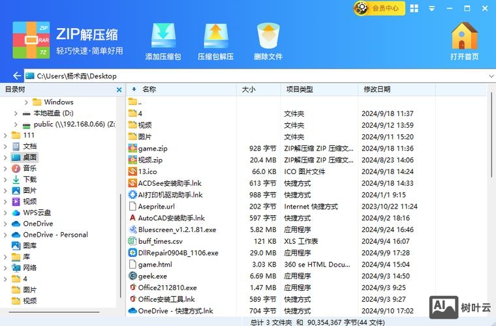Click the game.zip archive icon
This screenshot has width=496, height=326.
(x=132, y=148)
